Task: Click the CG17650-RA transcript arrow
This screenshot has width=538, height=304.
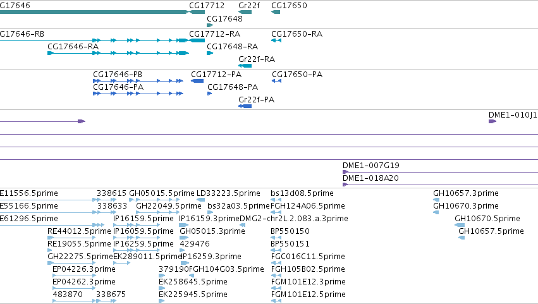Action: [276, 40]
